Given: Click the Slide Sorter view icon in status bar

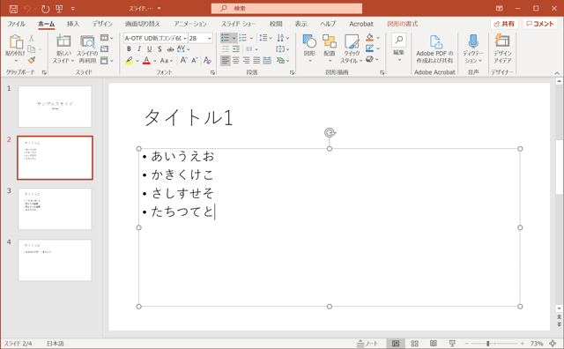Looking at the screenshot, I should point(415,344).
